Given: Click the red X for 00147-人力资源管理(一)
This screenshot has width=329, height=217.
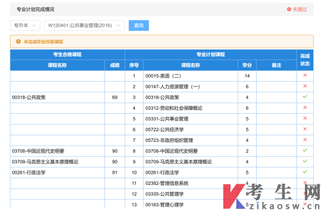Looking at the screenshot, I should [305, 86].
